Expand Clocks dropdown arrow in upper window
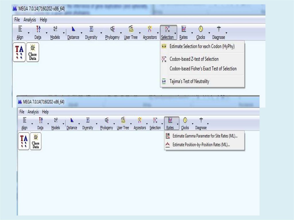Viewport: 294px width, 220px height. click(209, 33)
